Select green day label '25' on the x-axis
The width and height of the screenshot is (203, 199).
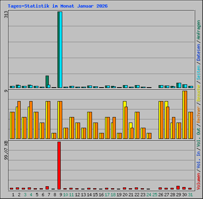155,195
